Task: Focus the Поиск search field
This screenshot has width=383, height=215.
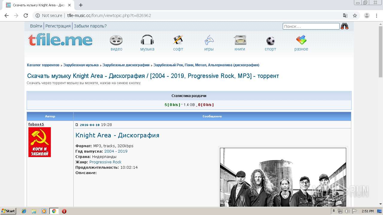Action: coord(311,26)
